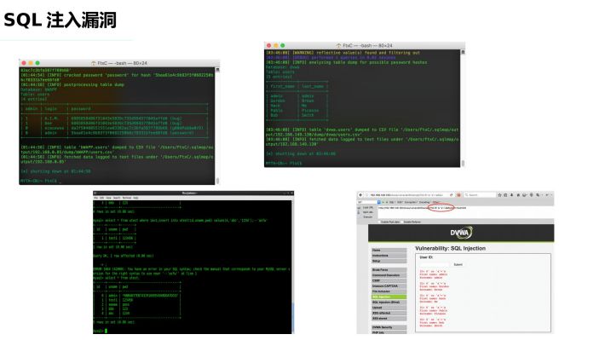Select SQL Injection in DVWA sidebar
Viewport: 605px width, 340px height.
pyautogui.click(x=389, y=297)
